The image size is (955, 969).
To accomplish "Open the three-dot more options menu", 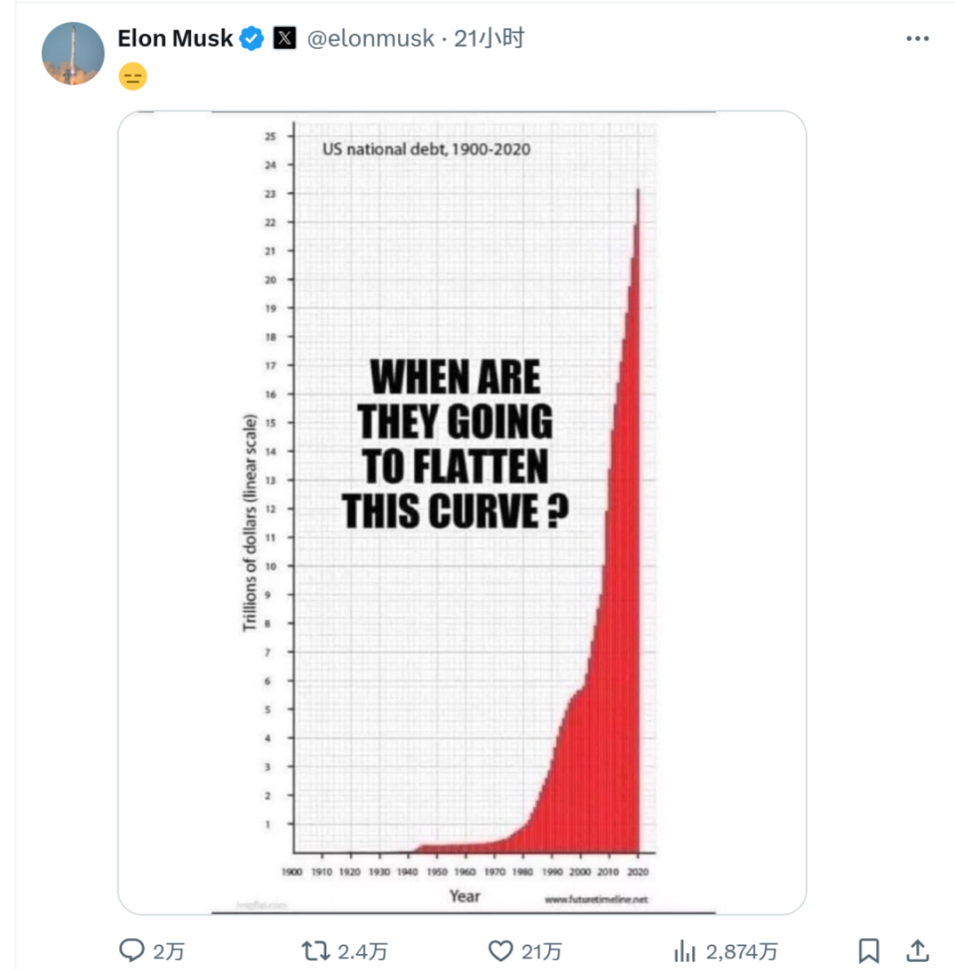I will 917,39.
